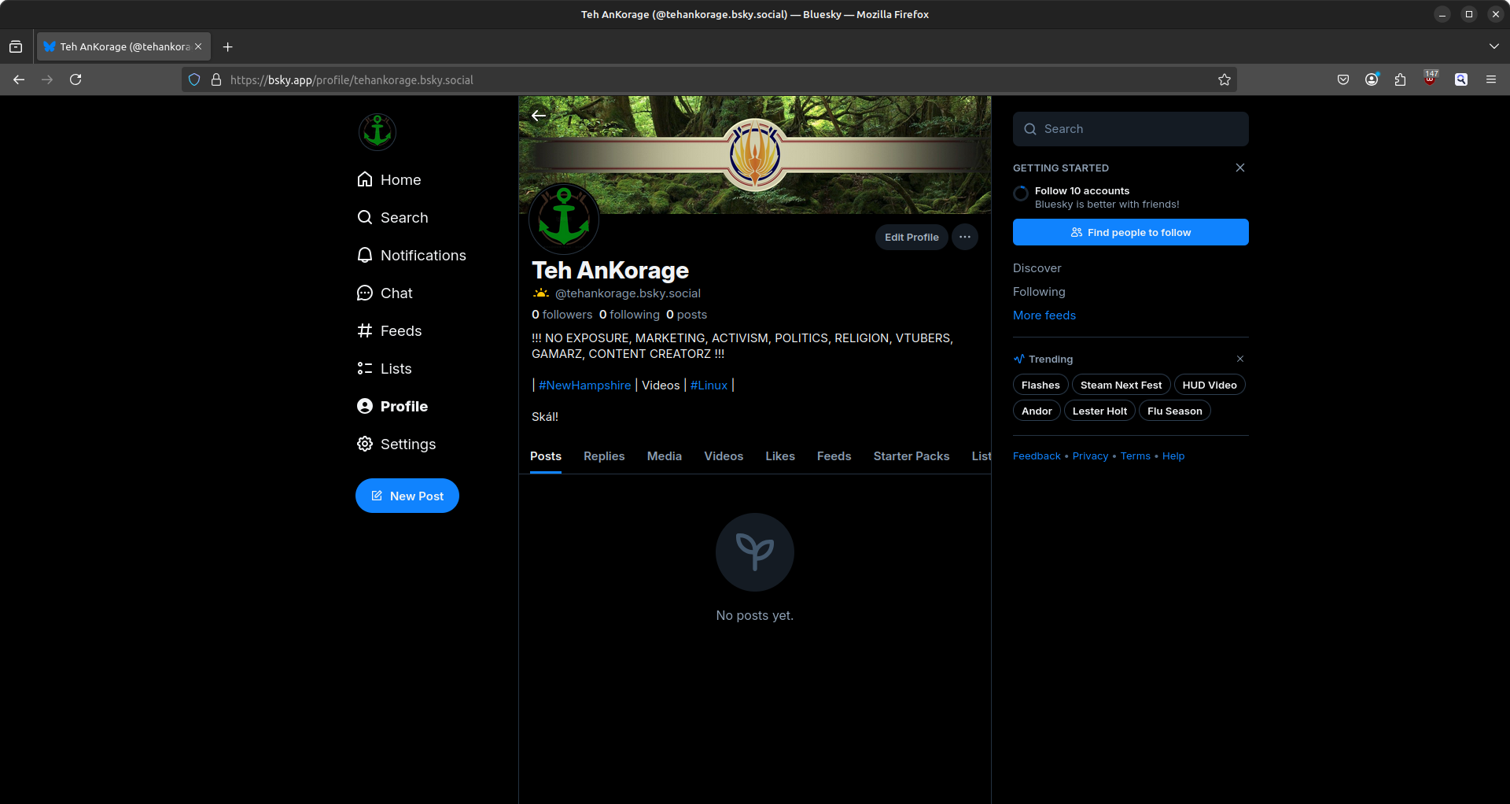Open Feeds hashtag item in sidebar
The height and width of the screenshot is (804, 1510).
pos(390,330)
